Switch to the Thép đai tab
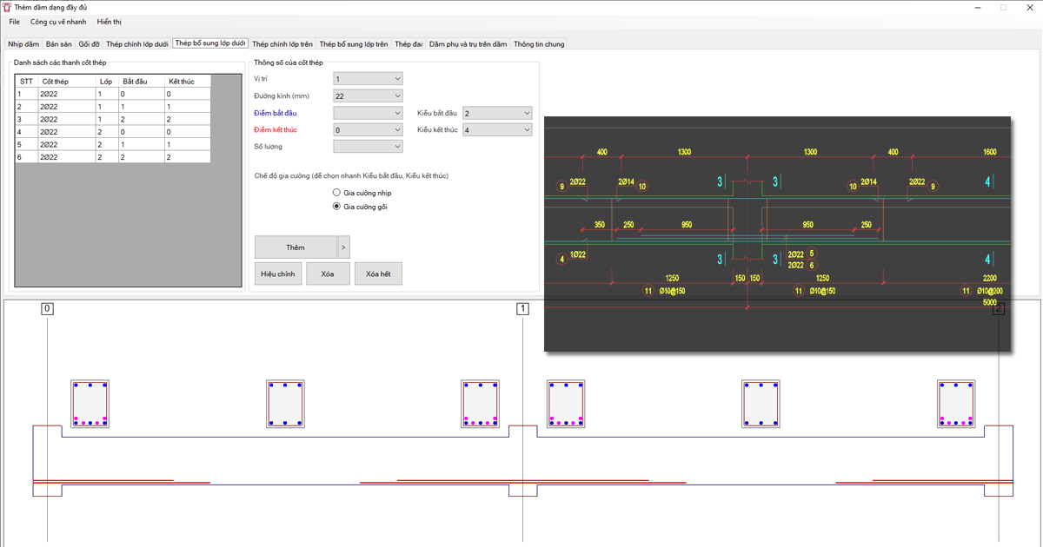Viewport: 1043px width, 547px height. (x=409, y=43)
